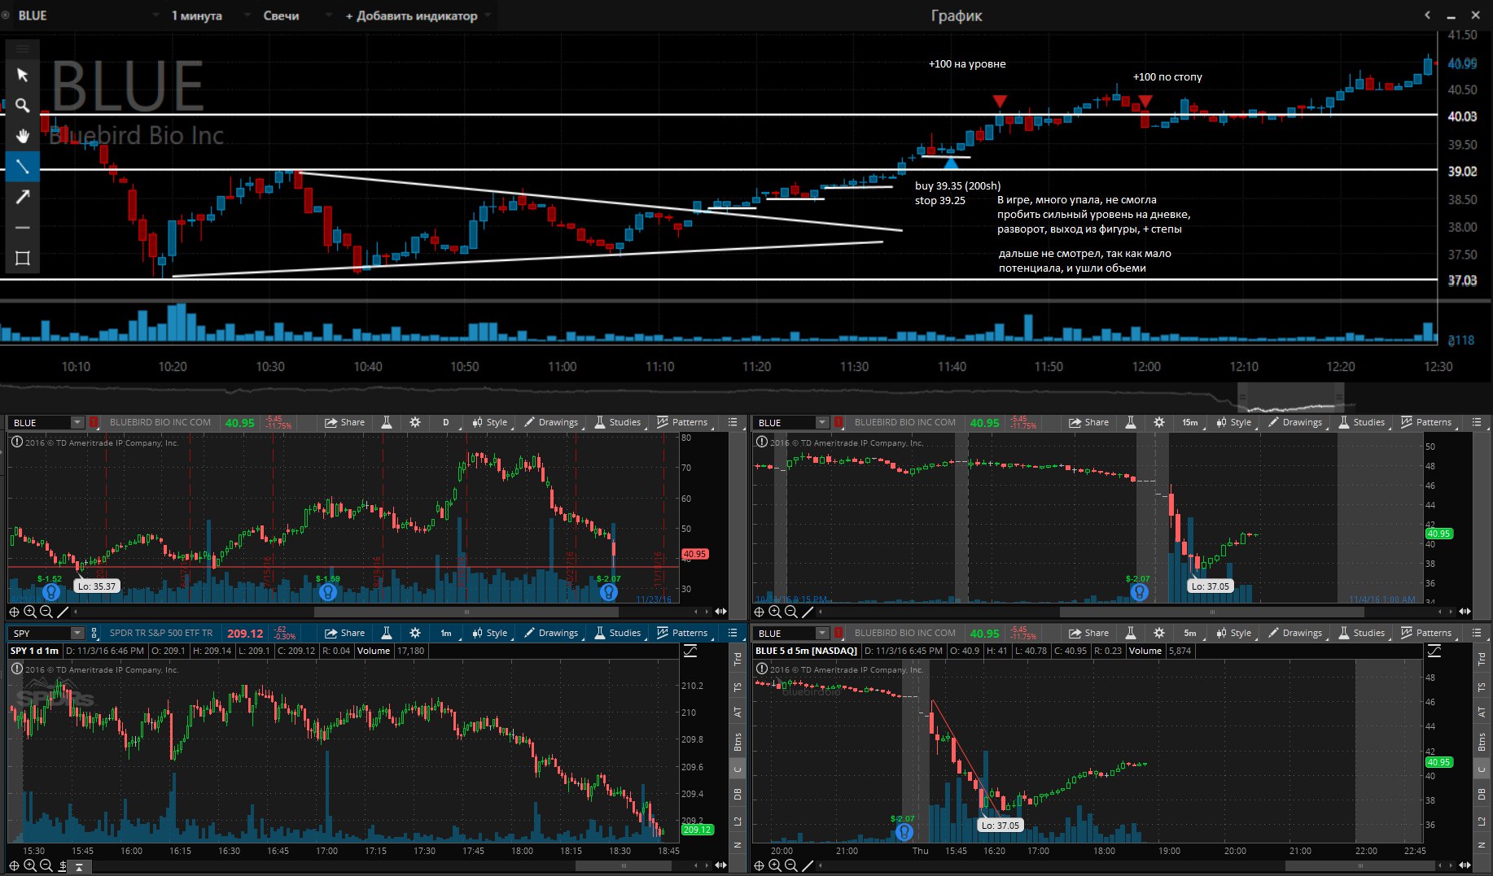The image size is (1493, 876).
Task: Expand symbol dropdown arrow in BLUE daily chart
Action: pyautogui.click(x=77, y=422)
